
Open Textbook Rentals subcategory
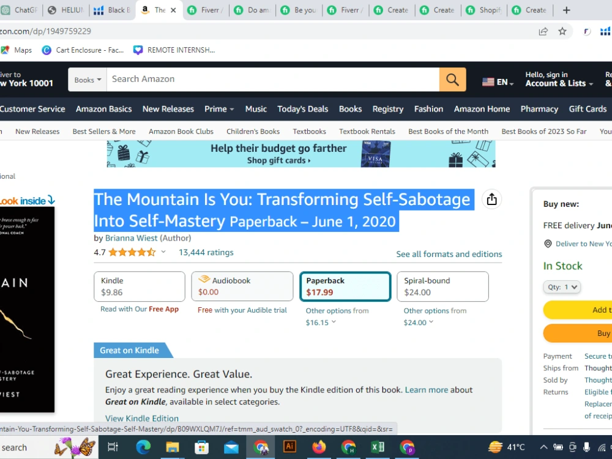click(x=367, y=132)
